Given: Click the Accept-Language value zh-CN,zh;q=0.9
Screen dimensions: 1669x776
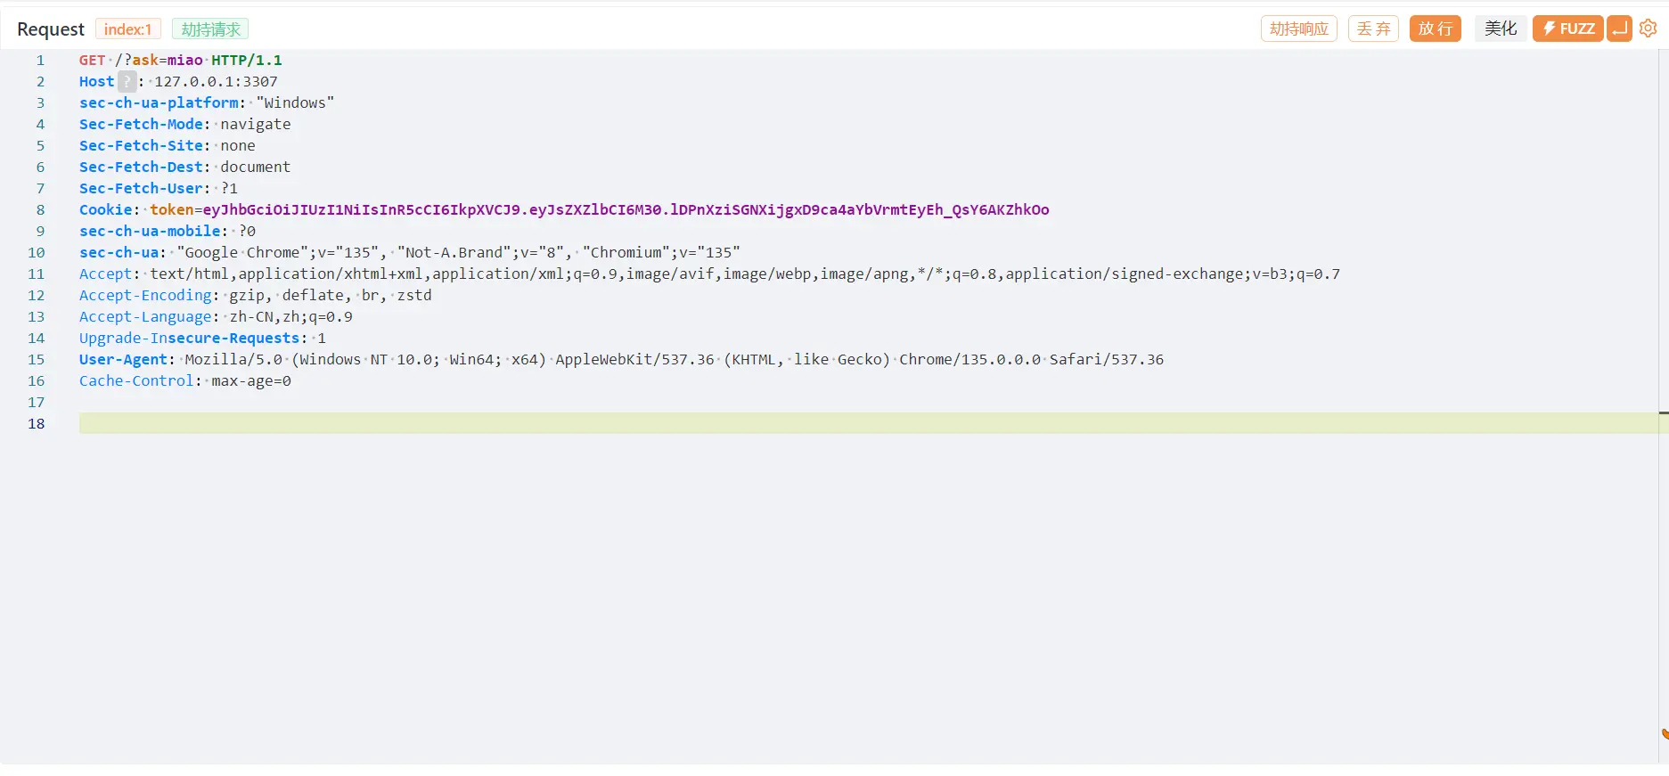Looking at the screenshot, I should click(291, 316).
